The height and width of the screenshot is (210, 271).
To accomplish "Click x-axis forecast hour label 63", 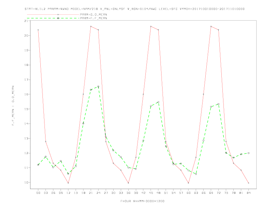I will click(196, 193).
